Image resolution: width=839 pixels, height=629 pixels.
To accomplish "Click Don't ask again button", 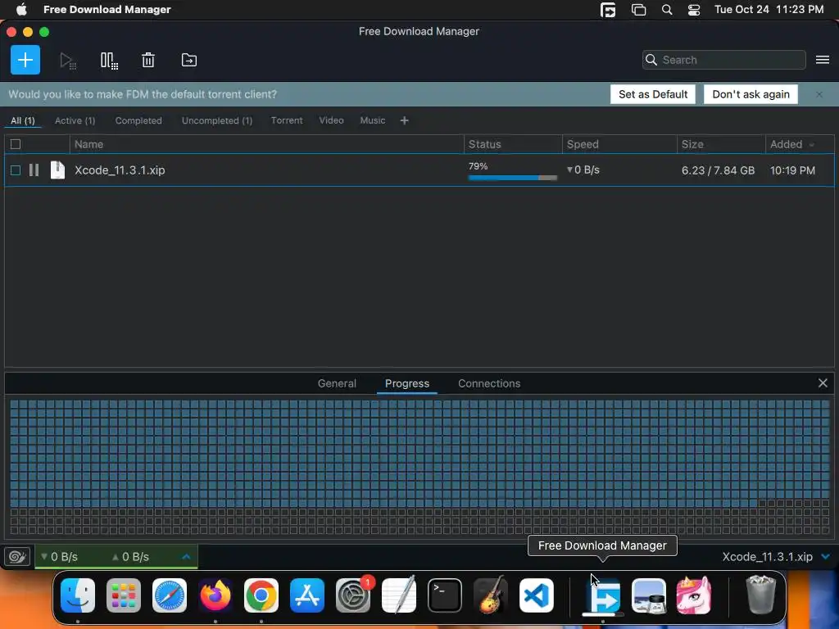I will click(751, 95).
